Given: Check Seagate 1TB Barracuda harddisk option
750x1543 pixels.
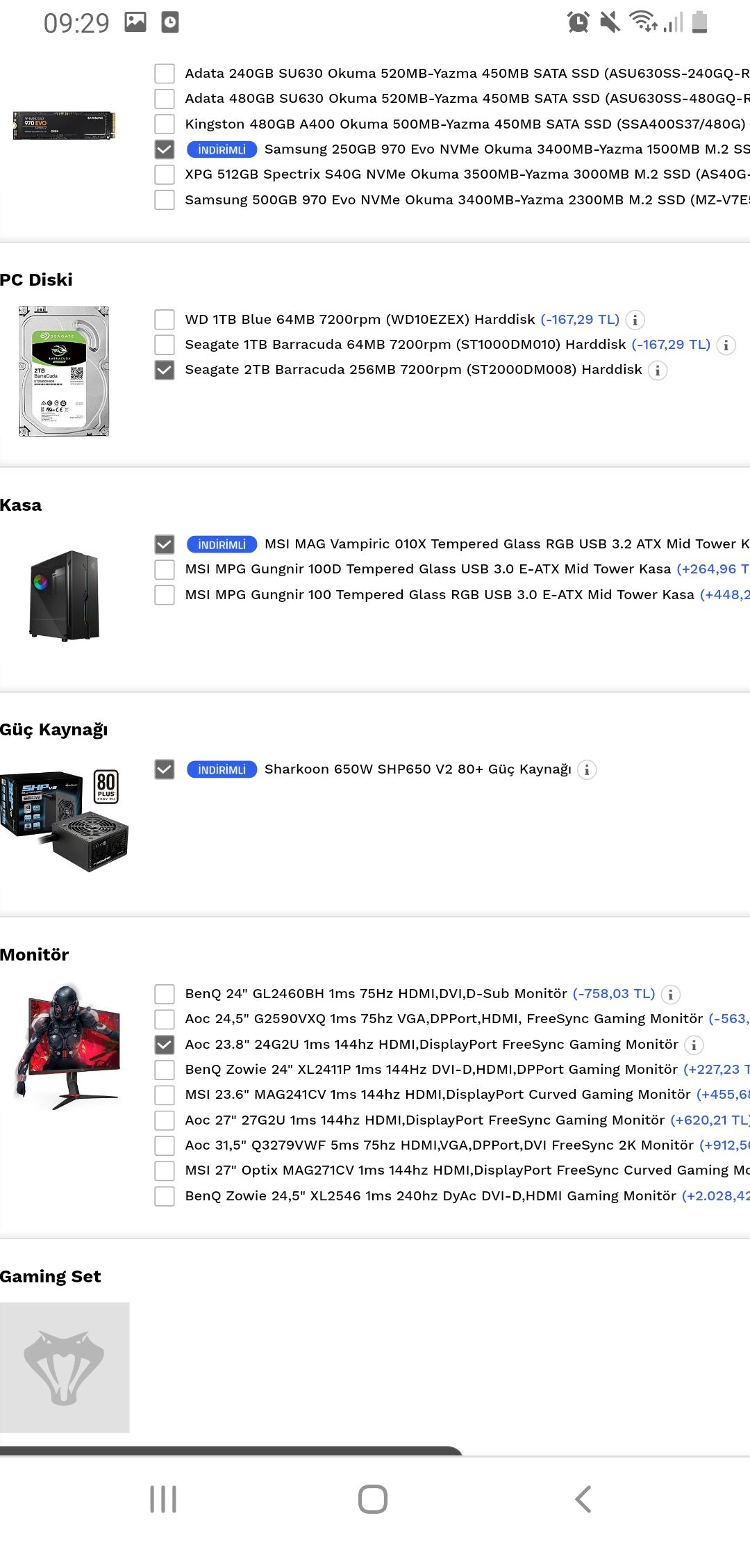Looking at the screenshot, I should click(x=165, y=345).
